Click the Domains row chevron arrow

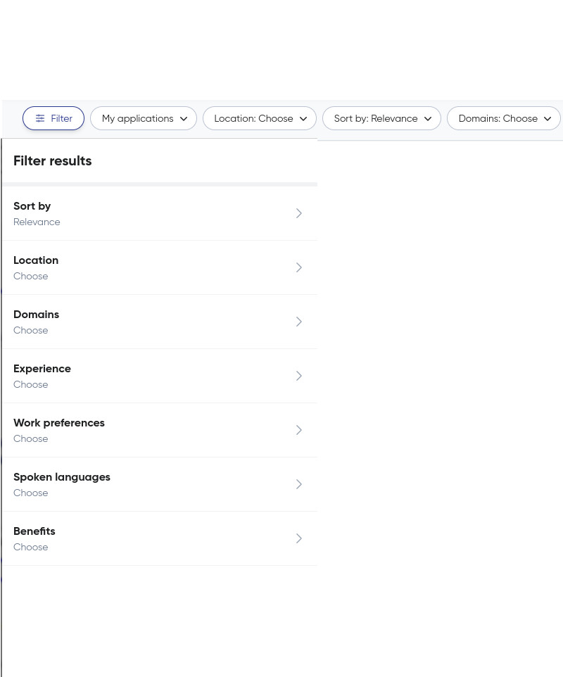point(299,322)
